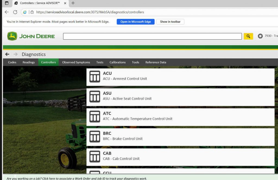The width and height of the screenshot is (278, 180).
Task: Click the Work Order association link
Action: [77, 178]
